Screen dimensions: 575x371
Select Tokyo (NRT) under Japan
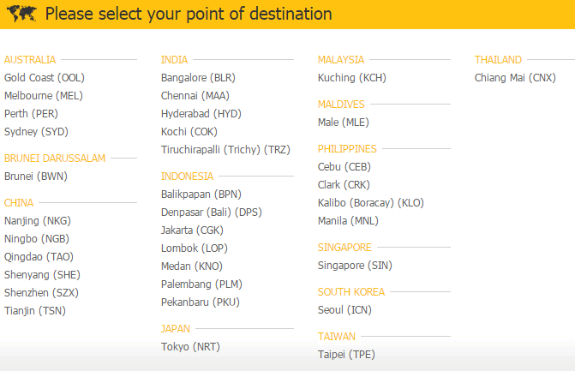pyautogui.click(x=190, y=347)
